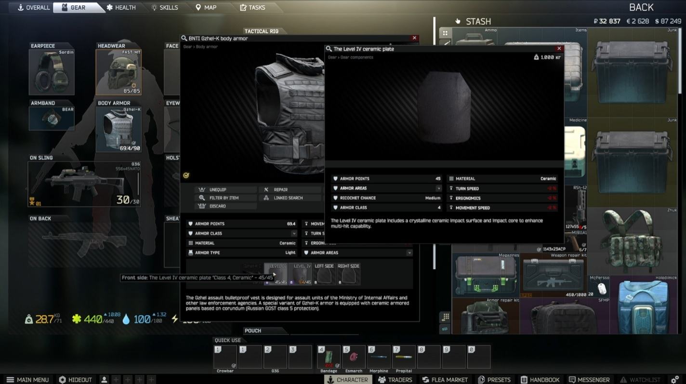Click the empty Left Side plate slot
The image size is (686, 384).
324,274
